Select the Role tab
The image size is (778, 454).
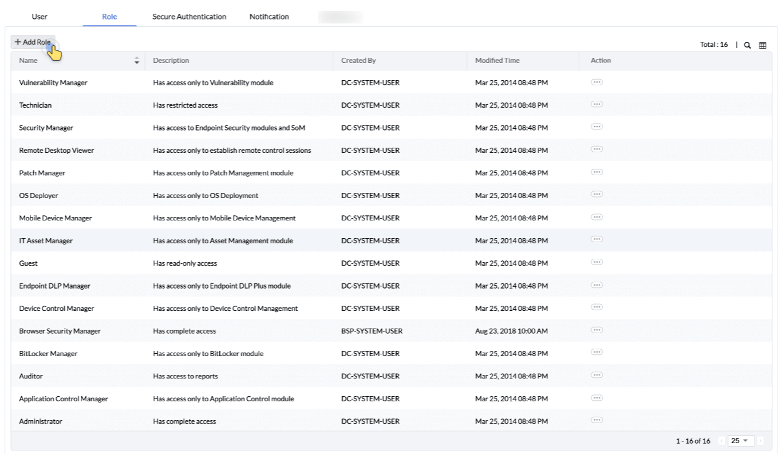[x=109, y=17]
